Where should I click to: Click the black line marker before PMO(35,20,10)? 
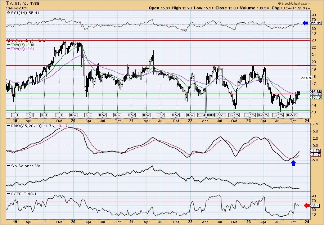click(x=9, y=126)
